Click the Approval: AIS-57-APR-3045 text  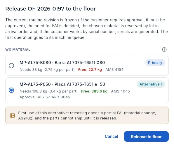click(x=45, y=97)
